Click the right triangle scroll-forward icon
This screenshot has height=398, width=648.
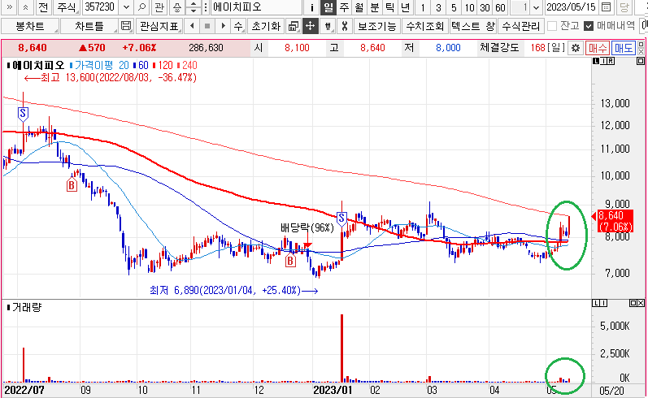pyautogui.click(x=223, y=27)
